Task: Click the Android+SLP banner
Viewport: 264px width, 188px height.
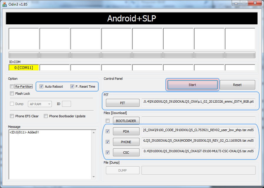Action: pos(132,18)
